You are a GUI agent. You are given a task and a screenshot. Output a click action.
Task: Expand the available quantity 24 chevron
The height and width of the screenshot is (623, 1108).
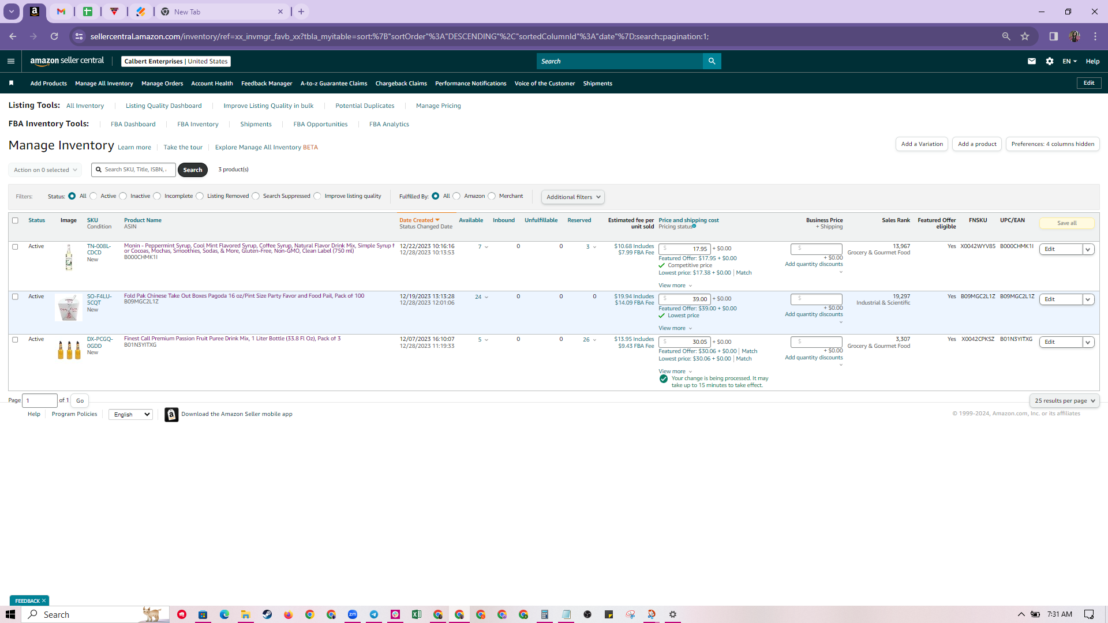pos(486,298)
